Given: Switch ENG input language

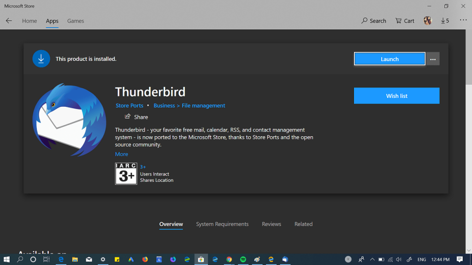Looking at the screenshot, I should (x=421, y=259).
